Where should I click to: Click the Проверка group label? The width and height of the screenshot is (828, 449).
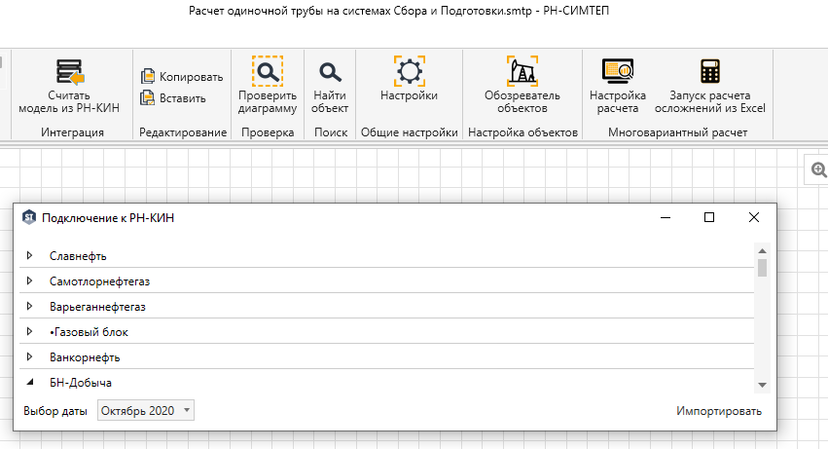pos(268,132)
